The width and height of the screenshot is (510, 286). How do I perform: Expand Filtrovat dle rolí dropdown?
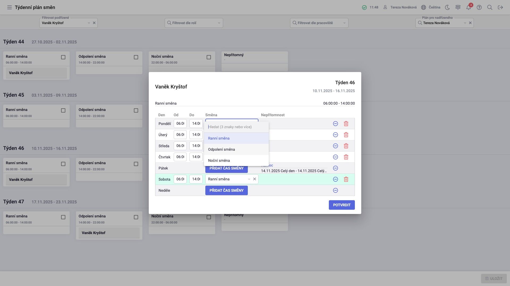(219, 23)
